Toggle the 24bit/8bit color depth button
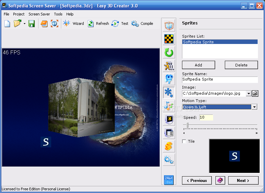Screen dimensions: 265x193 click(x=169, y=180)
